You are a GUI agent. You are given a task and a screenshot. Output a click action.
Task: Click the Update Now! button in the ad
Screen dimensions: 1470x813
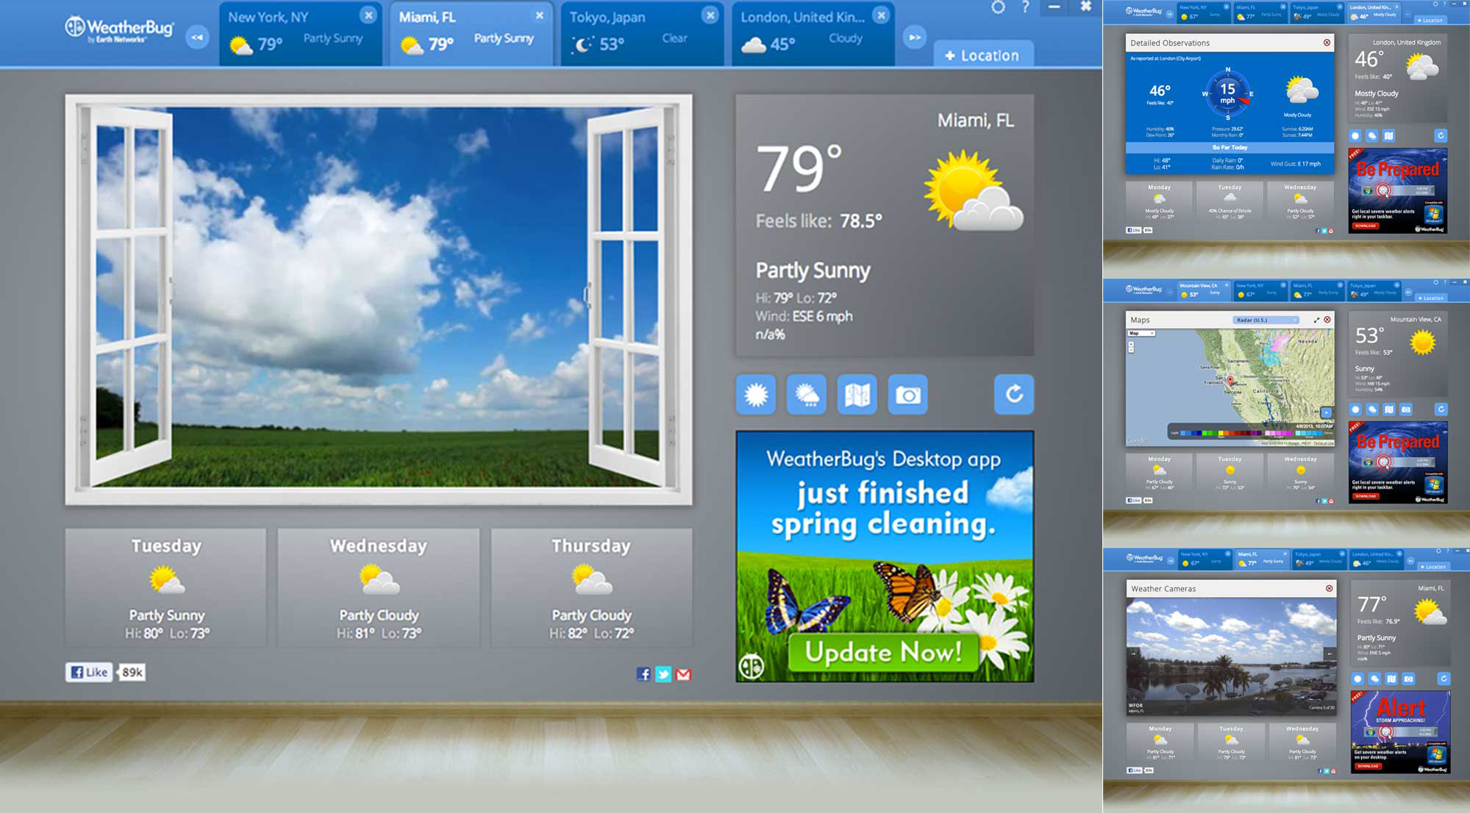(x=883, y=652)
